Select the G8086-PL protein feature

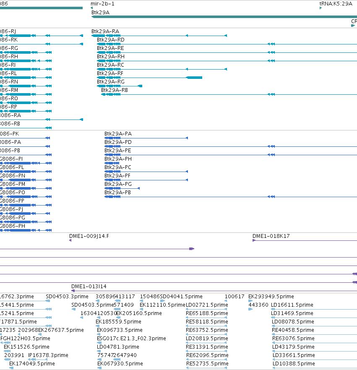tap(26, 172)
